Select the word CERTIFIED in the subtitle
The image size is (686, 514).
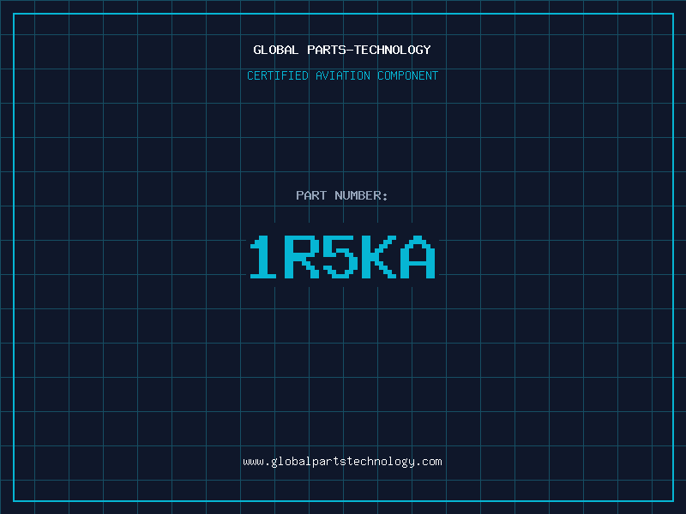(278, 75)
